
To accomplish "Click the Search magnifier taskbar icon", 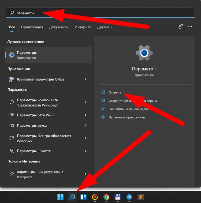I will click(72, 197).
